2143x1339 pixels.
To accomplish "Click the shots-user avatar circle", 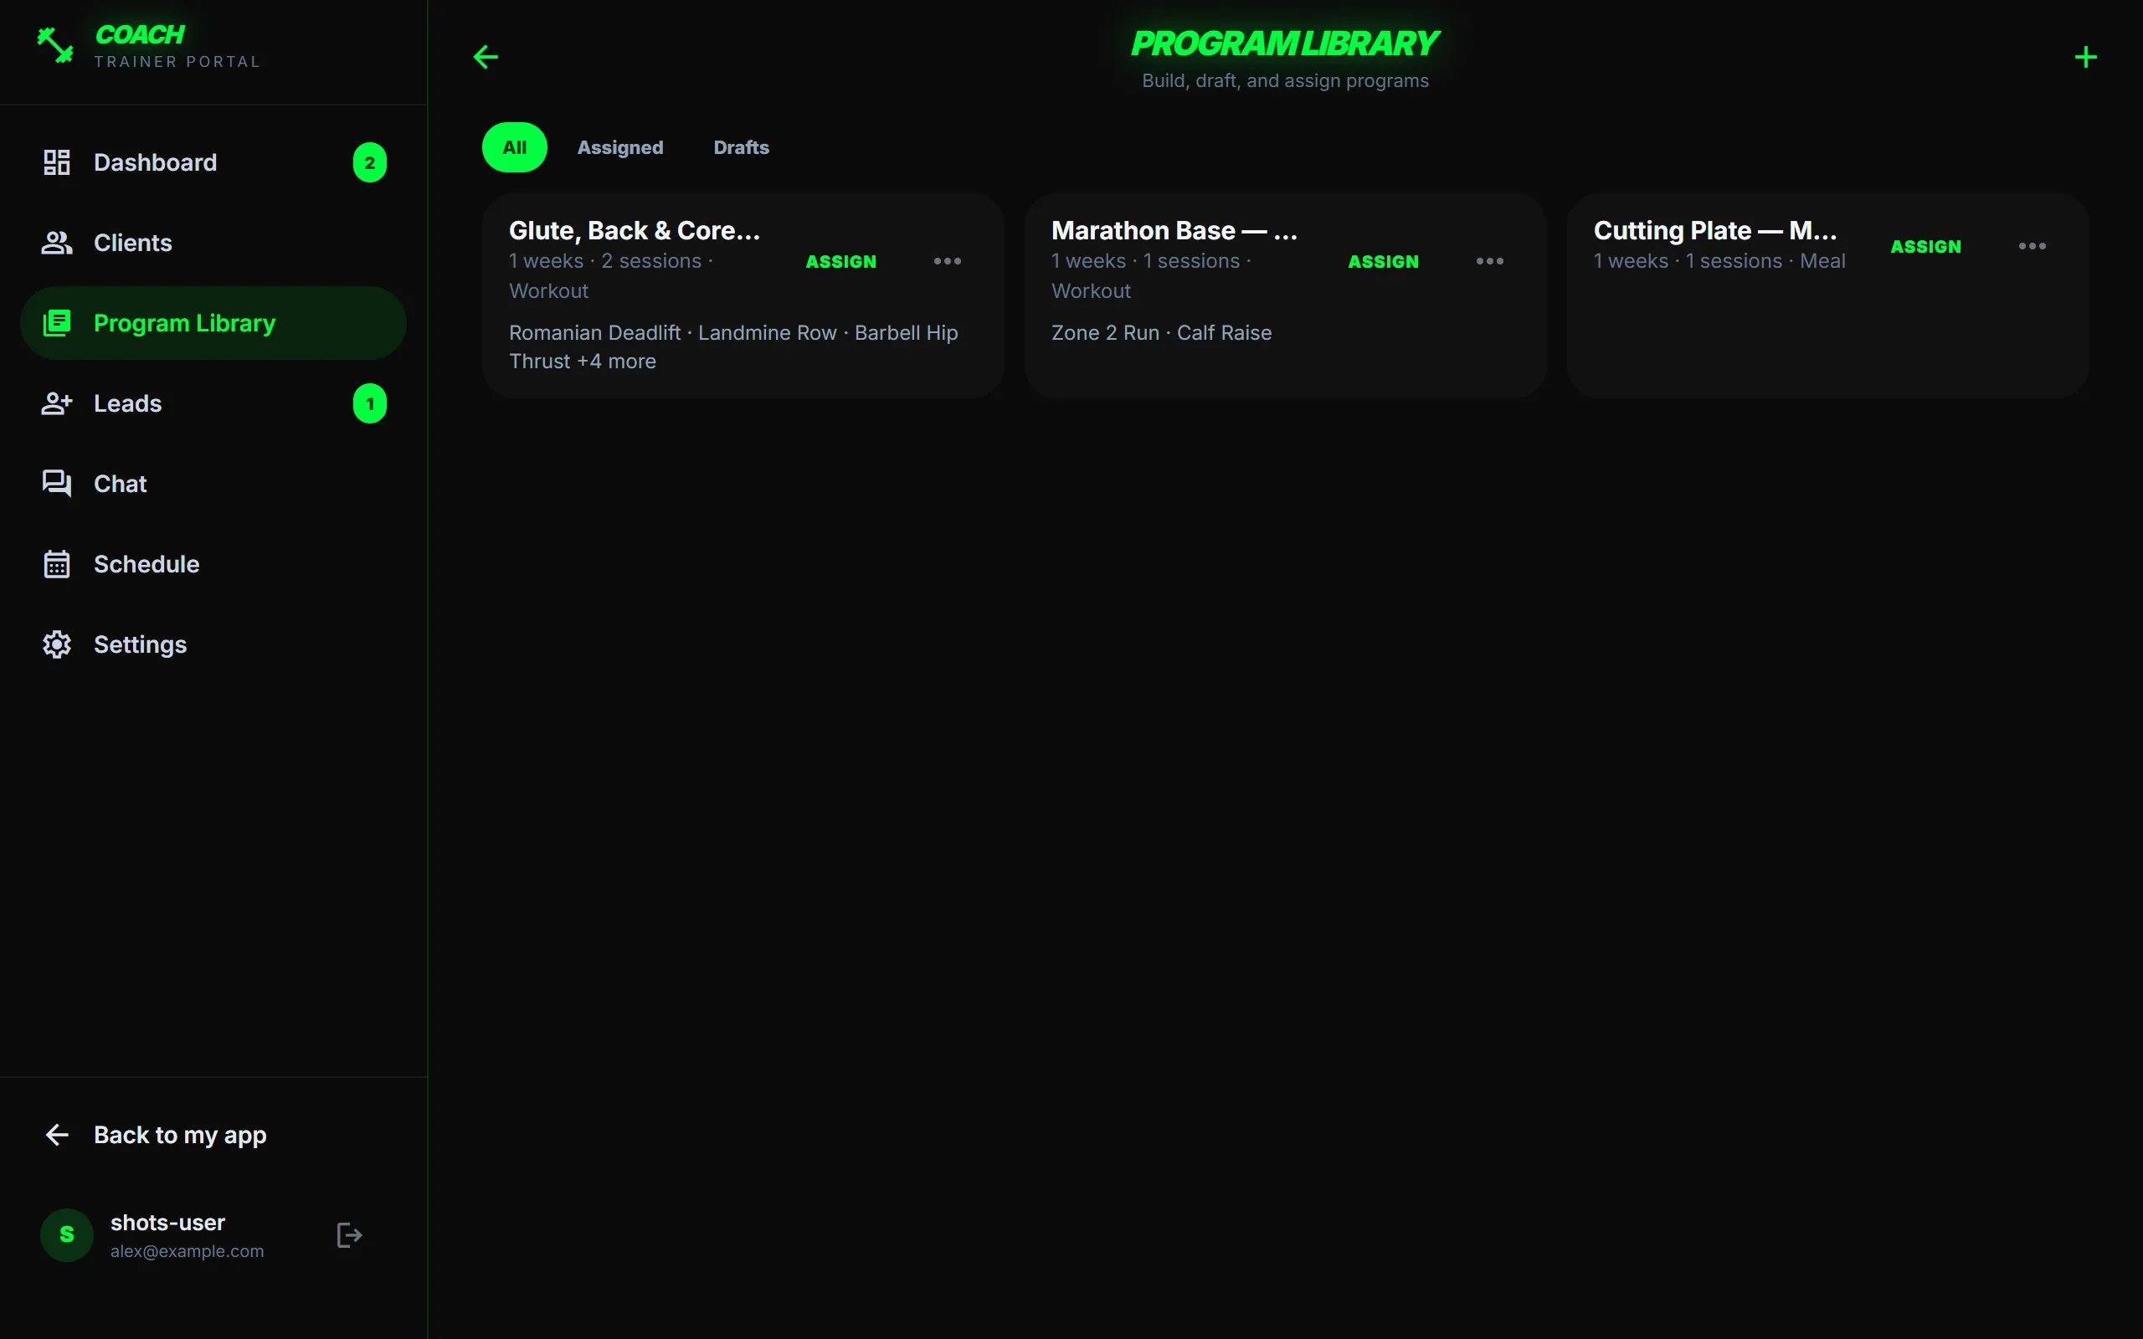I will [66, 1234].
